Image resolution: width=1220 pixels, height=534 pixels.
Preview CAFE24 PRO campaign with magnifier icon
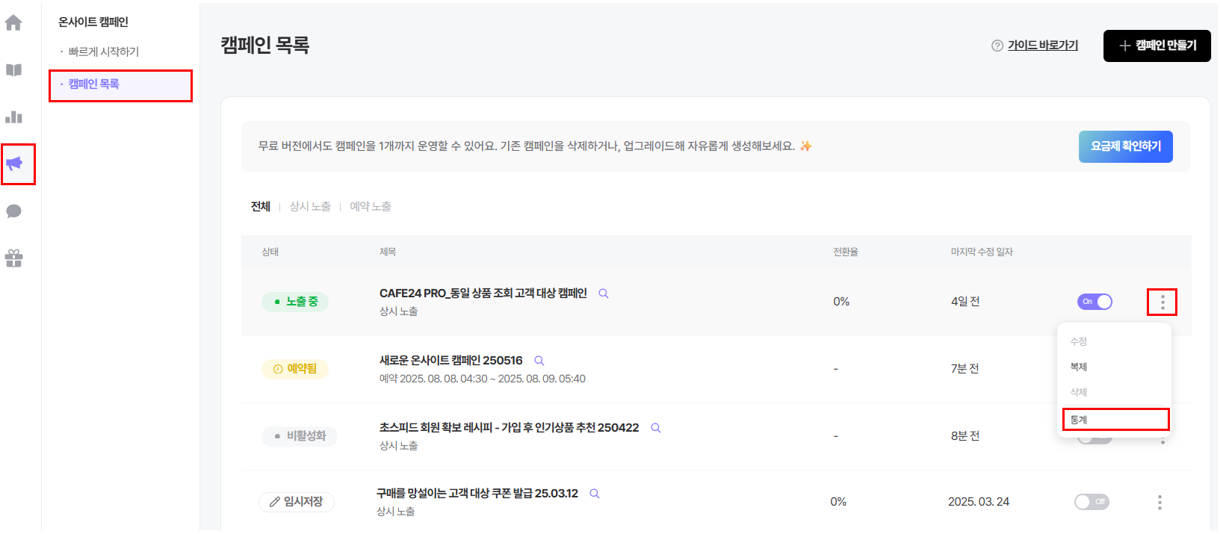[x=604, y=294]
